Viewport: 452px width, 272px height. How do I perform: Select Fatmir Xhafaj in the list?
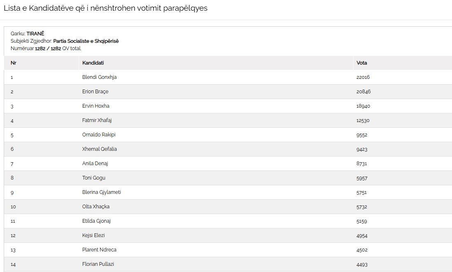point(97,120)
